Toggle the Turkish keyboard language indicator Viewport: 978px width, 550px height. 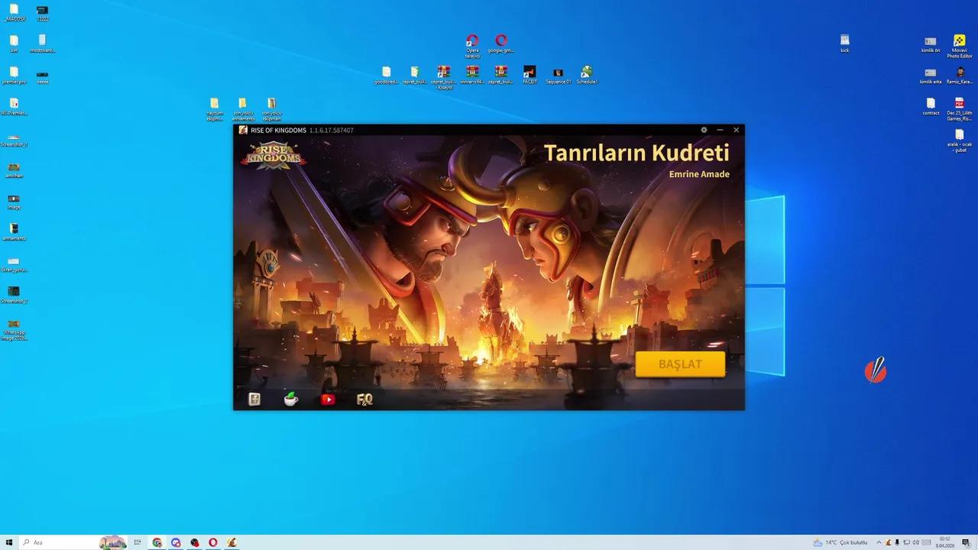(925, 542)
